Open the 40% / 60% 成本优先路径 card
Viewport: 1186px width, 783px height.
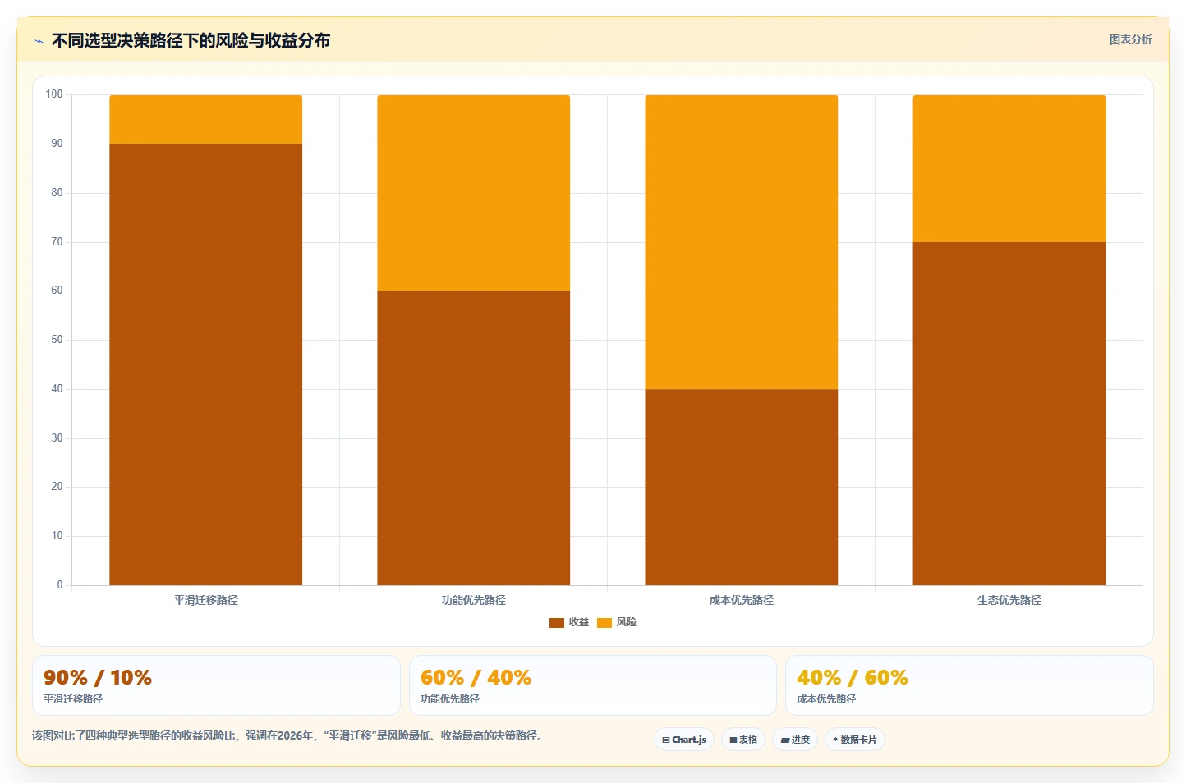click(969, 685)
